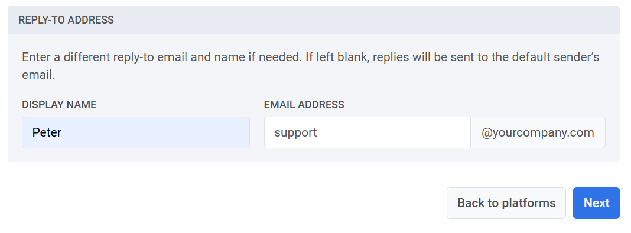Click the blank area of the email input
Screen dimensions: 631x233
pyautogui.click(x=395, y=132)
